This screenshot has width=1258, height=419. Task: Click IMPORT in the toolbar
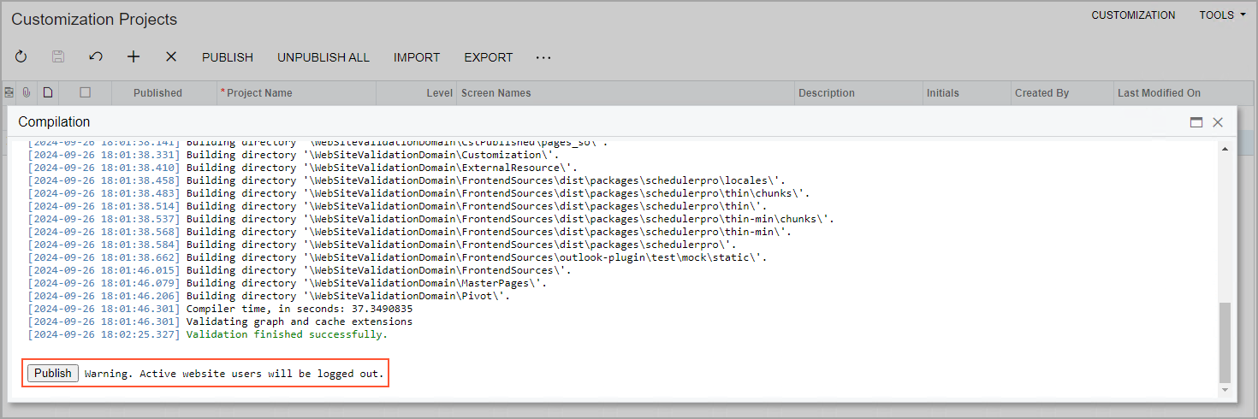coord(417,57)
